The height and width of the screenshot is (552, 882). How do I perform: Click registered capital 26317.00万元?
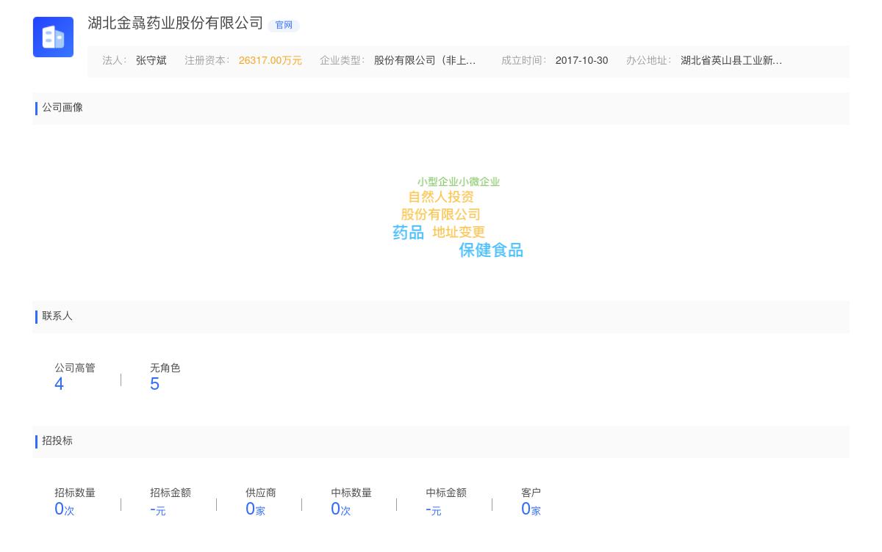[x=270, y=61]
